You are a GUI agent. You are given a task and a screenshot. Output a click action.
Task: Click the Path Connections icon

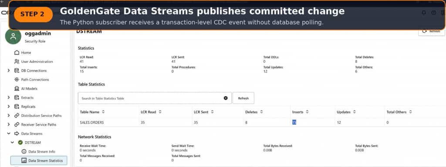point(17,79)
